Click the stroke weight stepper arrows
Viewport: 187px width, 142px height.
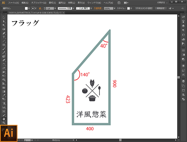(44, 8)
